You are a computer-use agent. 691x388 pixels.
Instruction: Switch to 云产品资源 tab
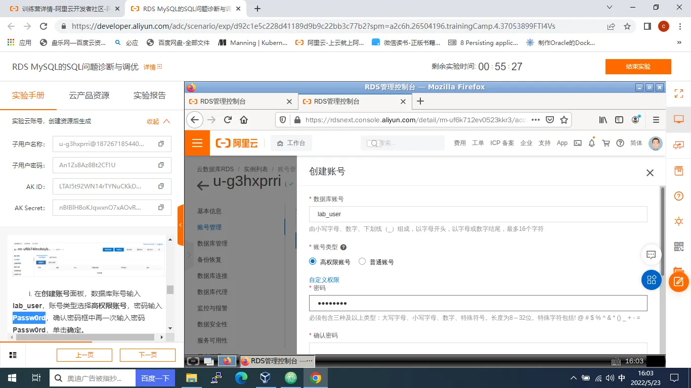click(89, 95)
